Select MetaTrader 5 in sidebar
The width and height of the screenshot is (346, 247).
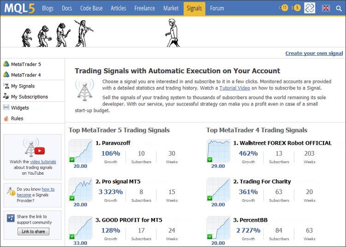click(x=26, y=65)
